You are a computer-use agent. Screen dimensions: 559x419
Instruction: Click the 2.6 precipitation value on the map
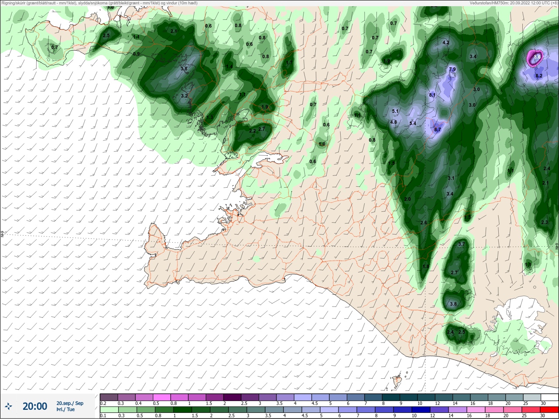click(423, 223)
